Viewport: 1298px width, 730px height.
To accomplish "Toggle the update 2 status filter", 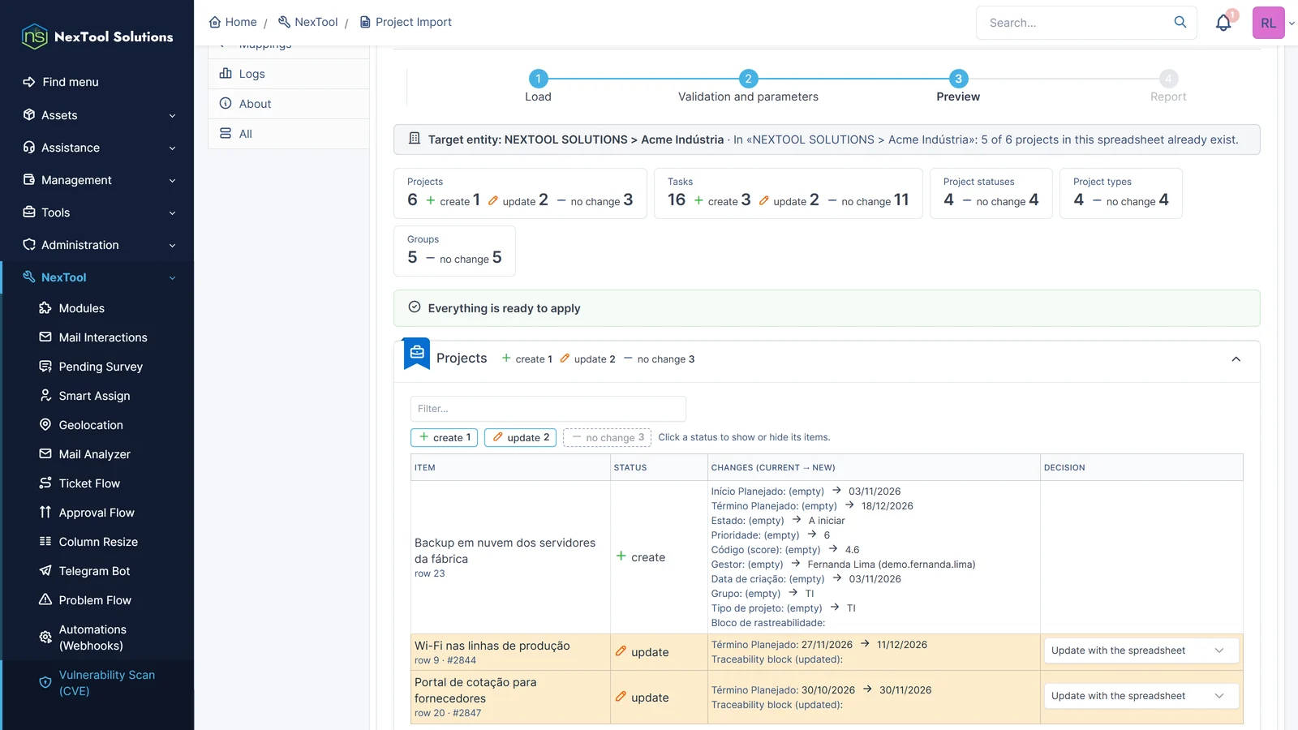I will [x=521, y=437].
